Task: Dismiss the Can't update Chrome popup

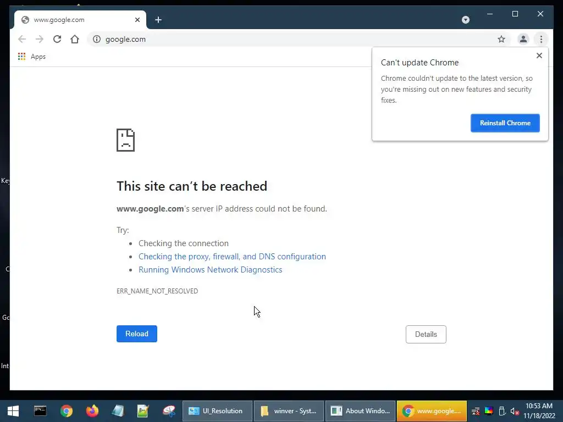Action: tap(539, 55)
